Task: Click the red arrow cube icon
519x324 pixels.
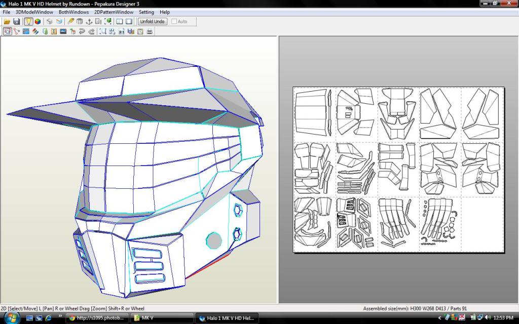Action: pyautogui.click(x=73, y=31)
